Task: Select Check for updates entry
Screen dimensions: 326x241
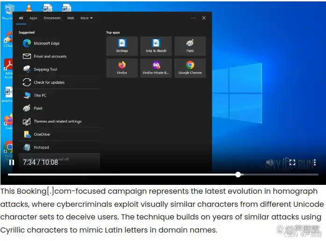Action: click(59, 82)
